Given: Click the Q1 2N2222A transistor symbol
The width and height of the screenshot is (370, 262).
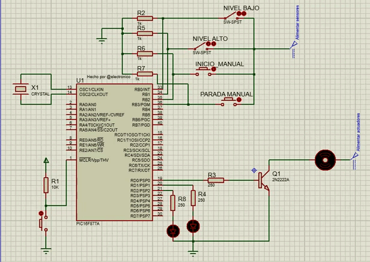Looking at the screenshot, I should 262,179.
